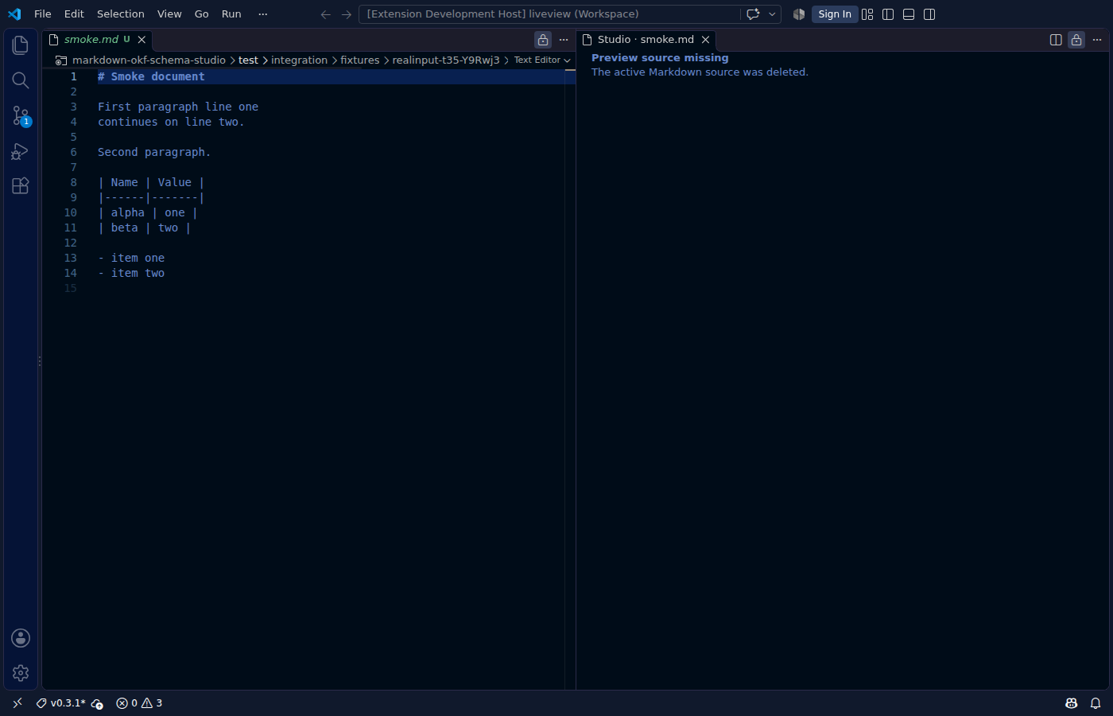Click the '- item one' line
1113x716 pixels.
click(131, 258)
